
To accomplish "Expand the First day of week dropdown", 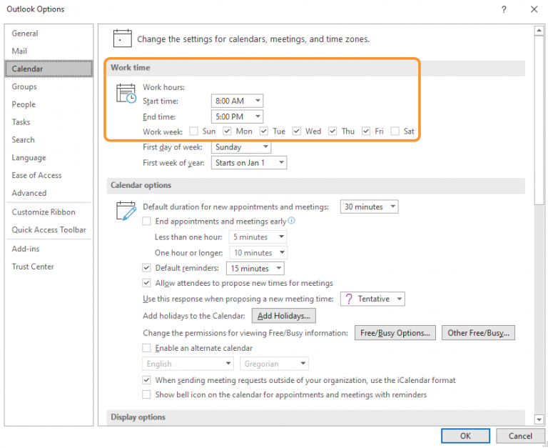I will coord(240,147).
